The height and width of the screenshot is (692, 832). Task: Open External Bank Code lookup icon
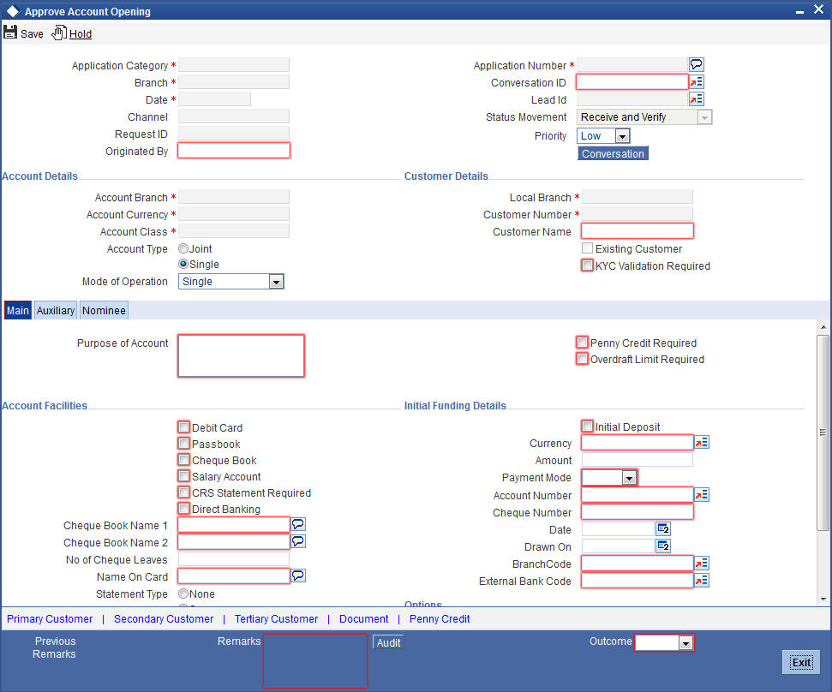pyautogui.click(x=702, y=581)
